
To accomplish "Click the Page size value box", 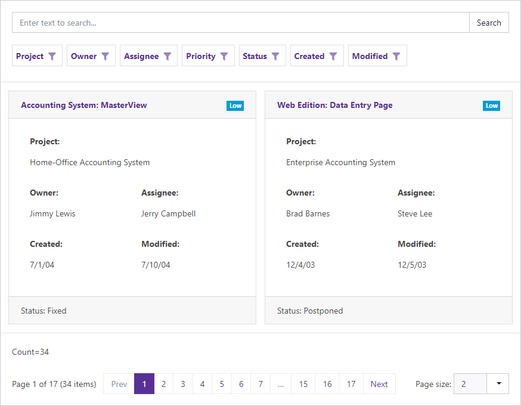I will pyautogui.click(x=470, y=384).
